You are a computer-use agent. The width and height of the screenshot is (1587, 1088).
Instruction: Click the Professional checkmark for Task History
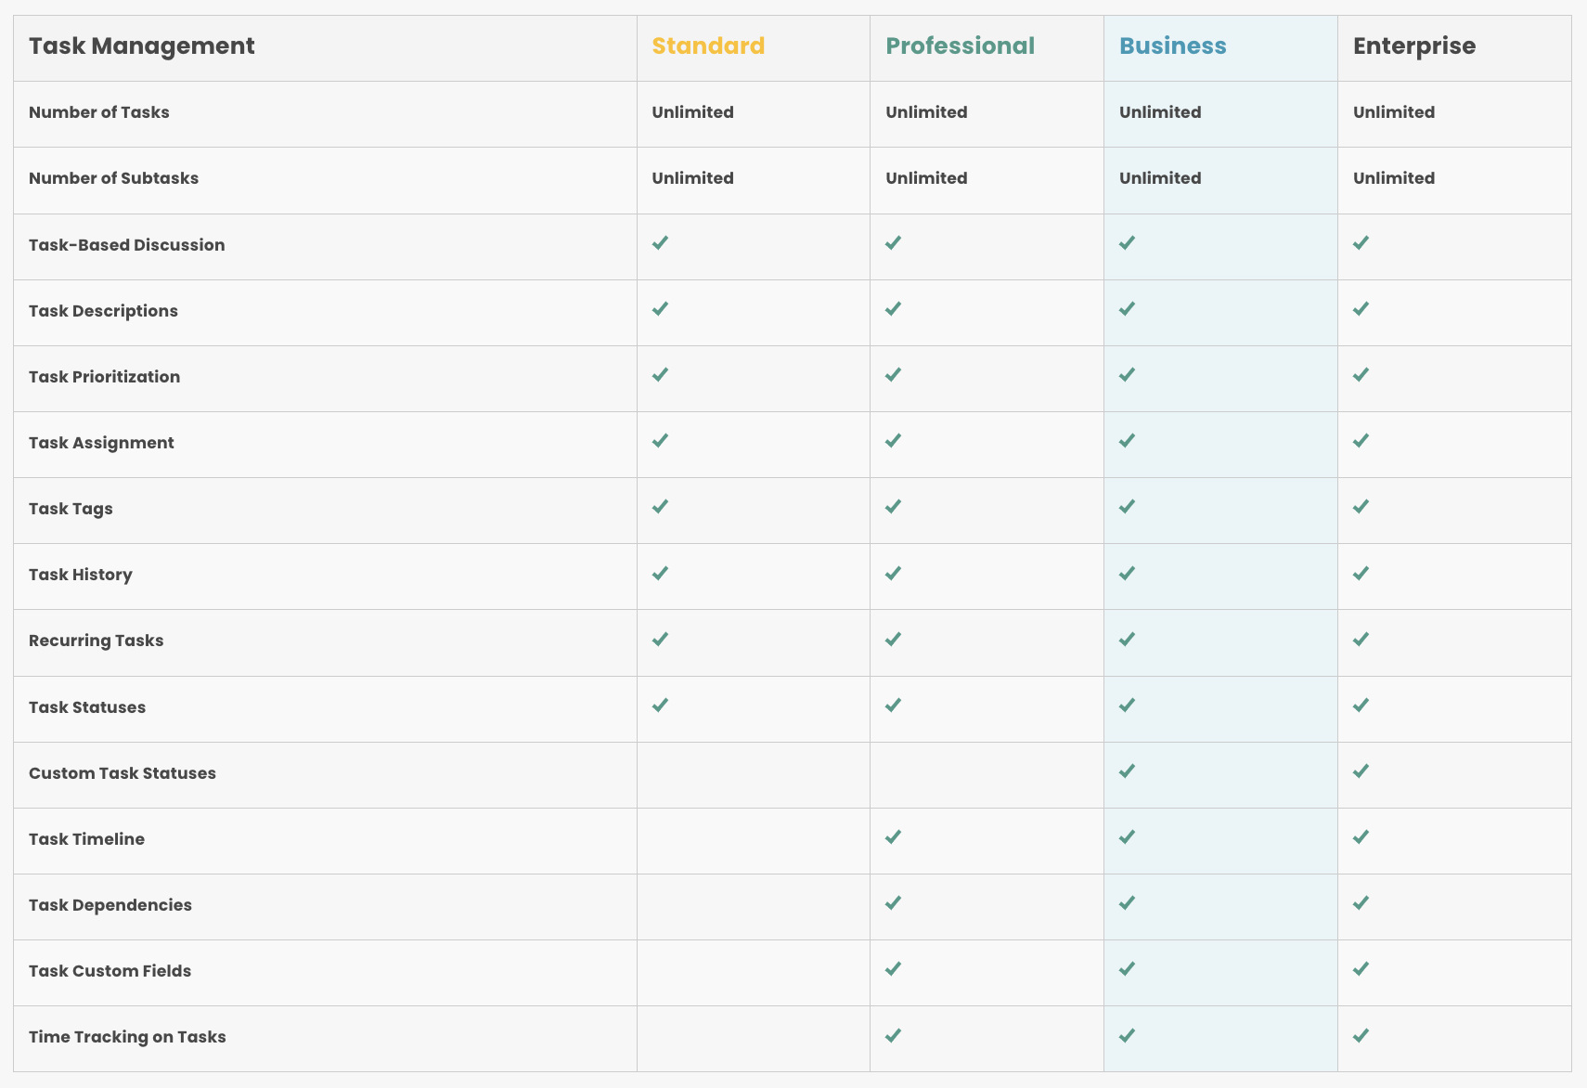(x=893, y=574)
